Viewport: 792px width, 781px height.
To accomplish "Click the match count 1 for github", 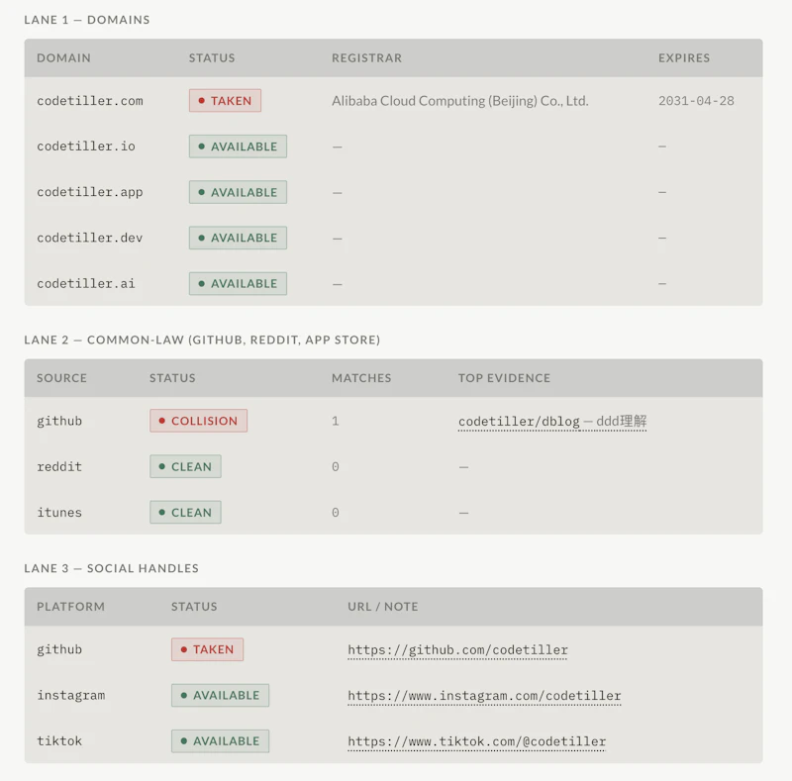I will click(x=336, y=421).
